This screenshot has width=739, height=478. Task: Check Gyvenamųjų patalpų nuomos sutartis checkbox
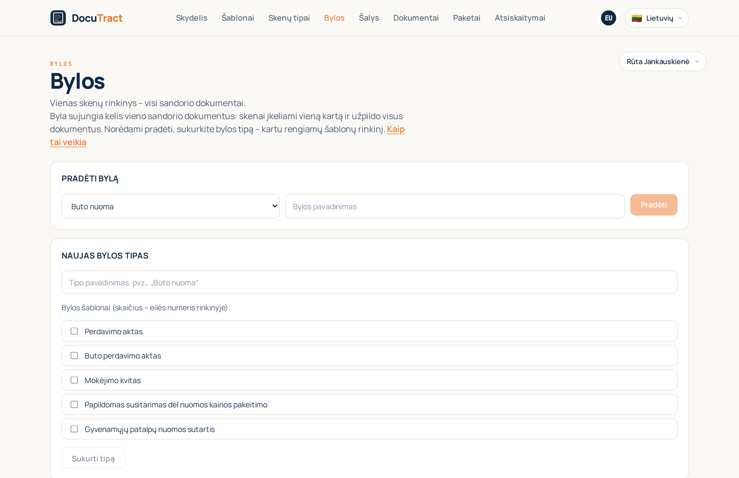click(x=74, y=429)
